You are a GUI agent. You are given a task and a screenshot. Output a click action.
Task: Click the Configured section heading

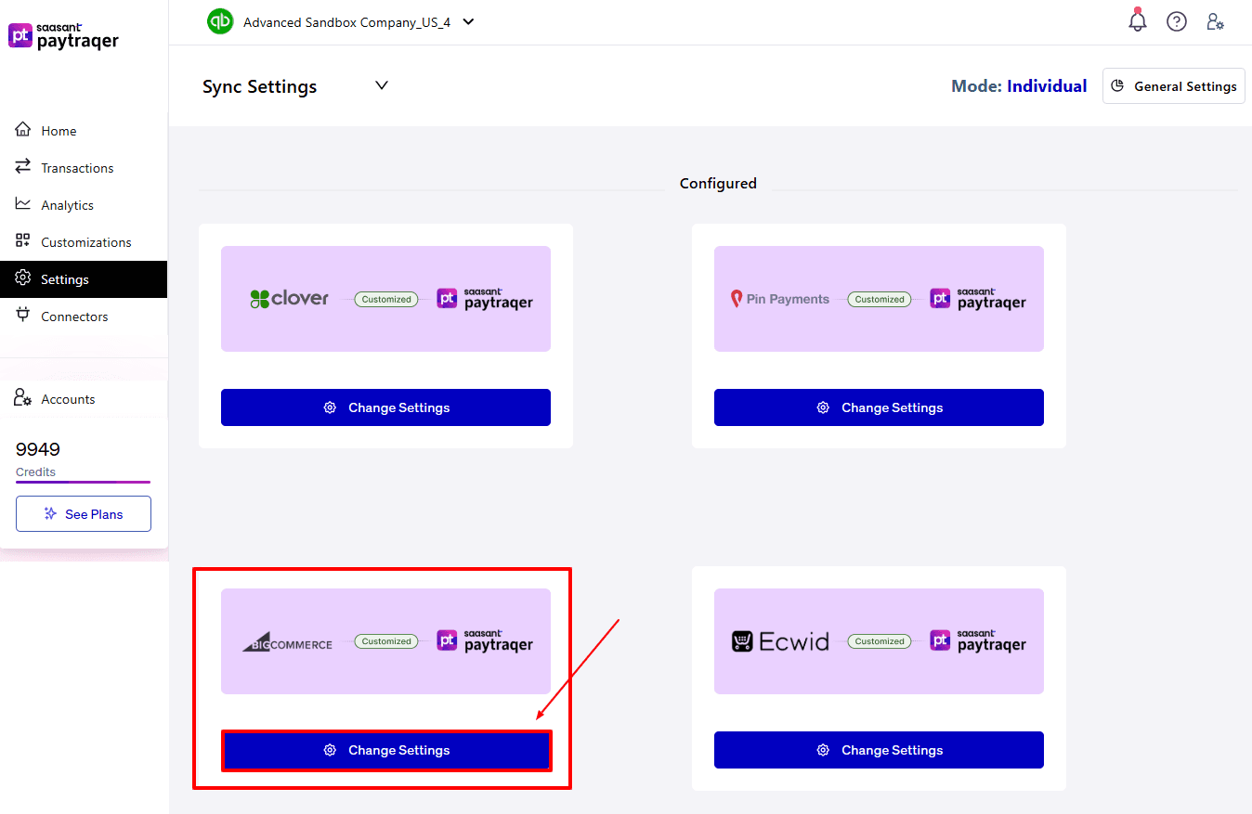(x=718, y=184)
